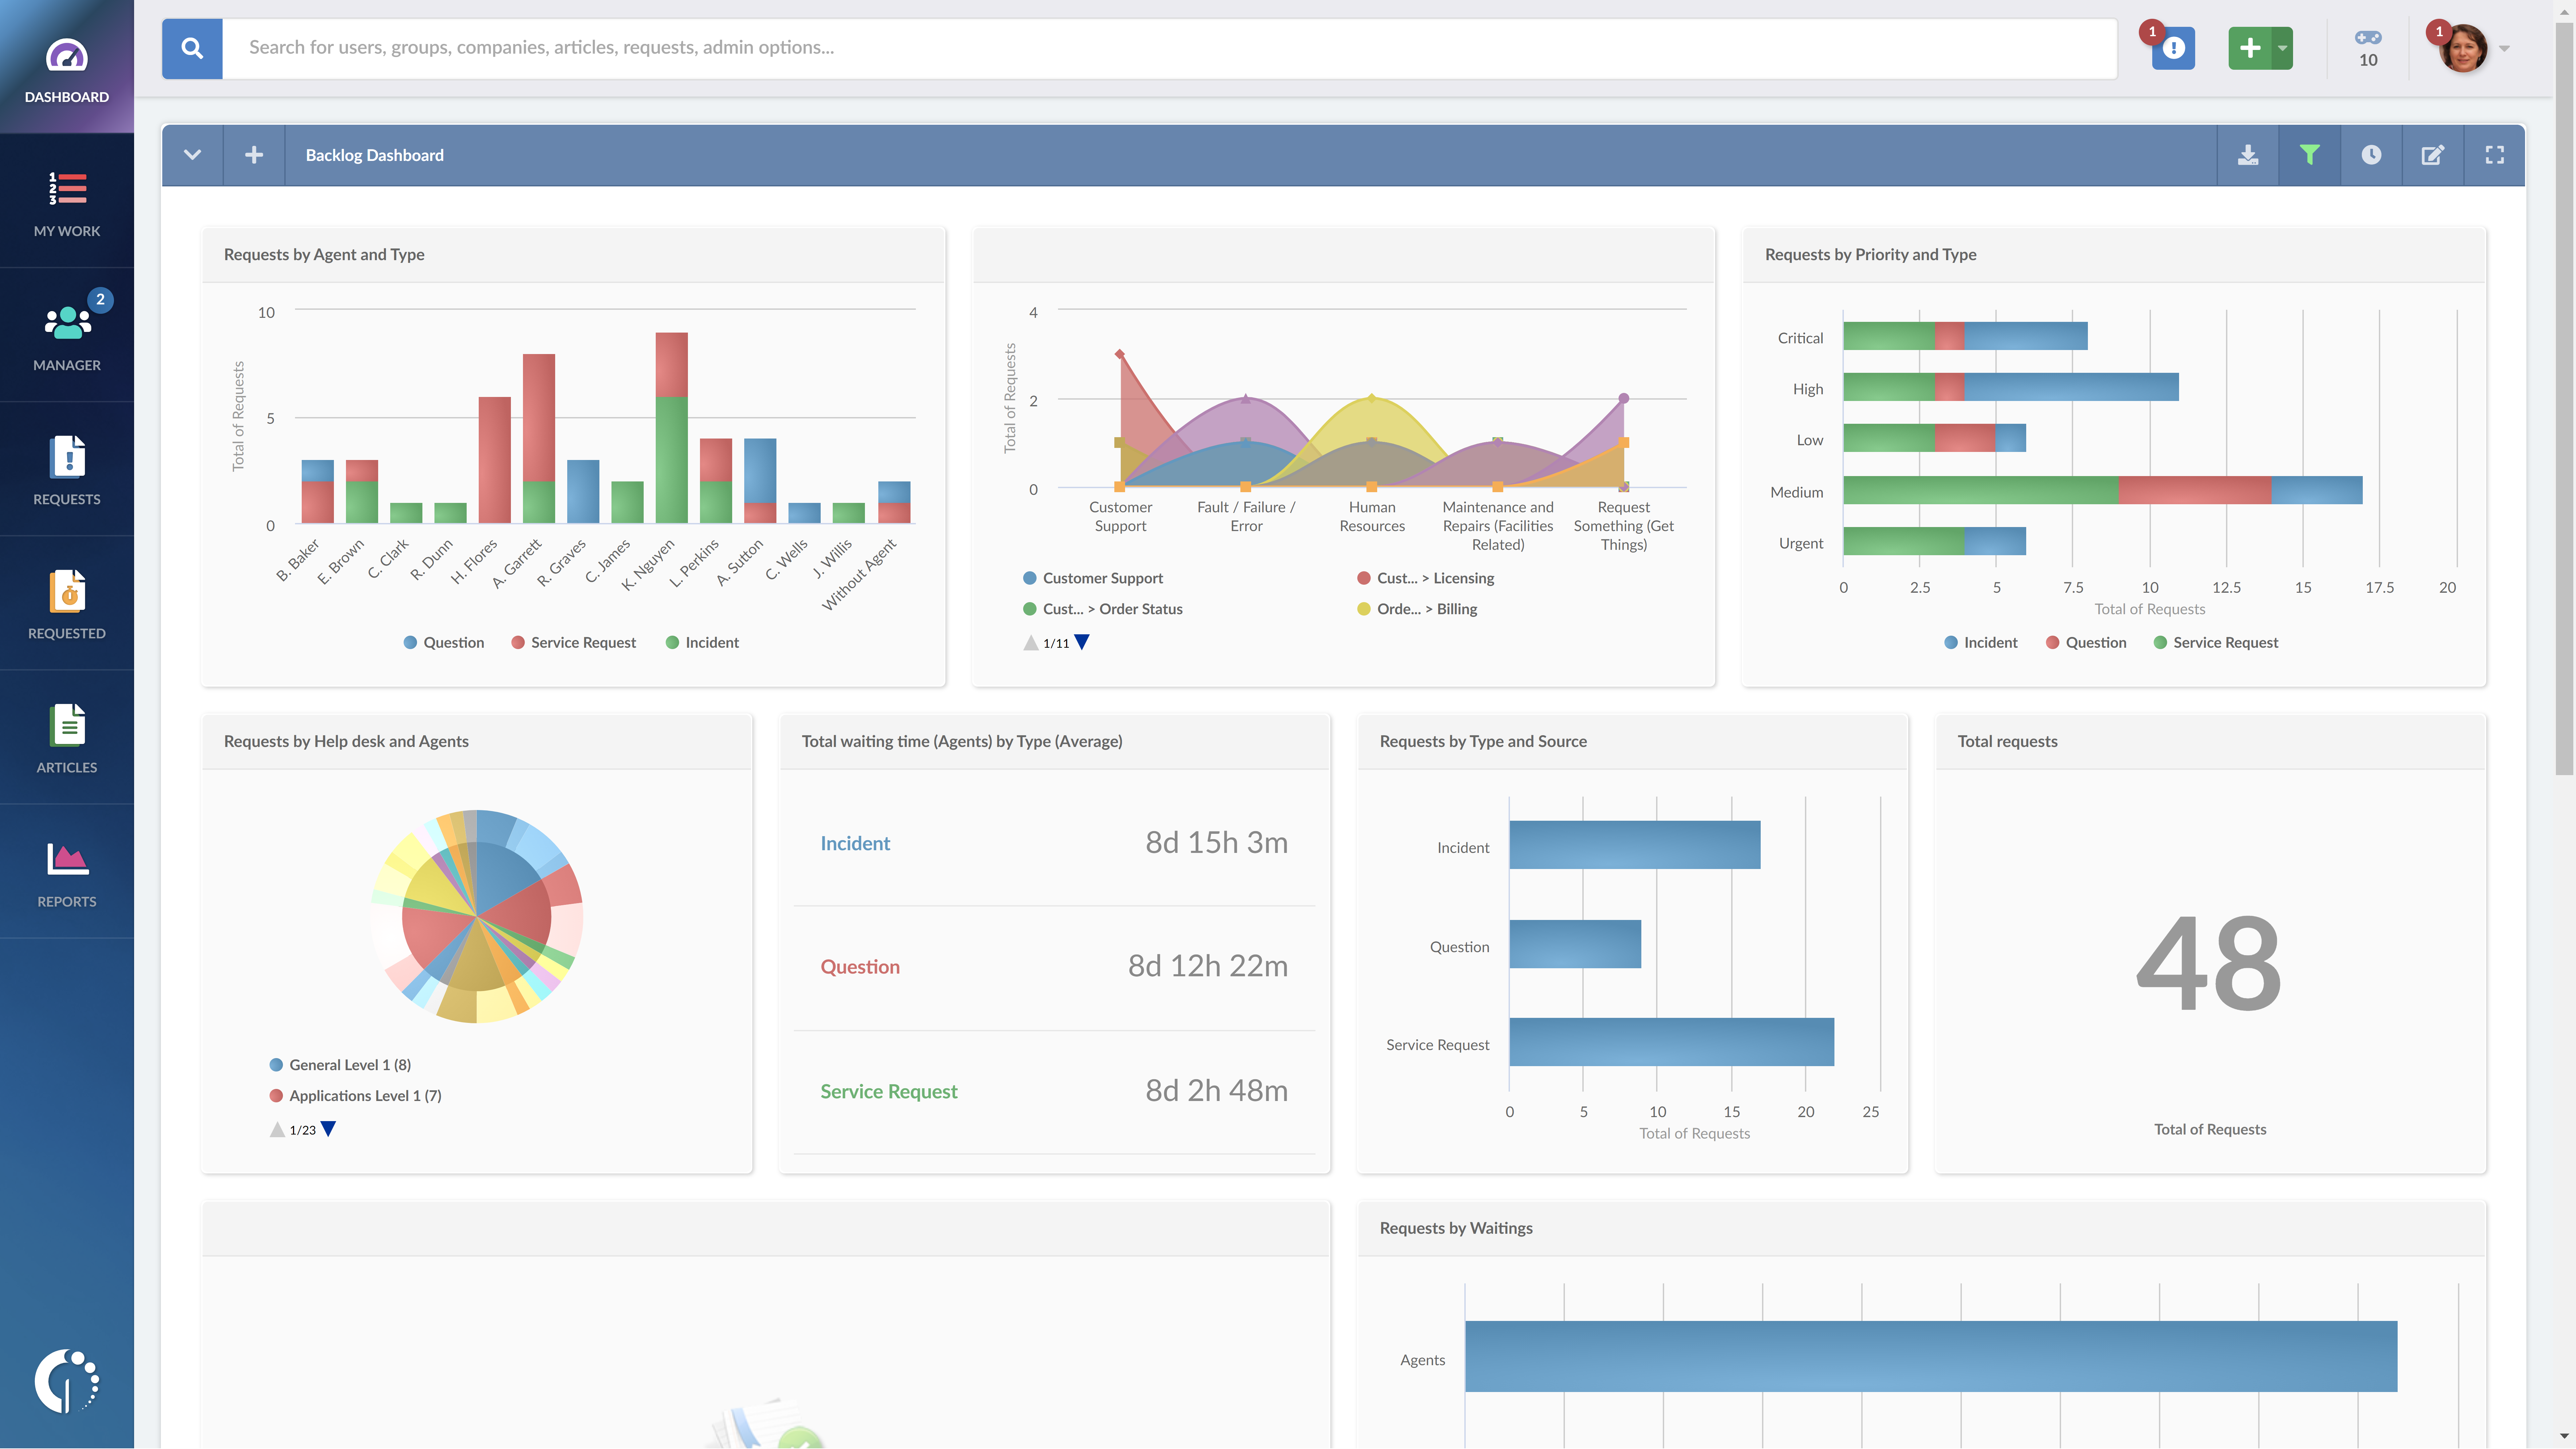Go to next legend page of 1/23
2576x1449 pixels.
click(x=328, y=1129)
